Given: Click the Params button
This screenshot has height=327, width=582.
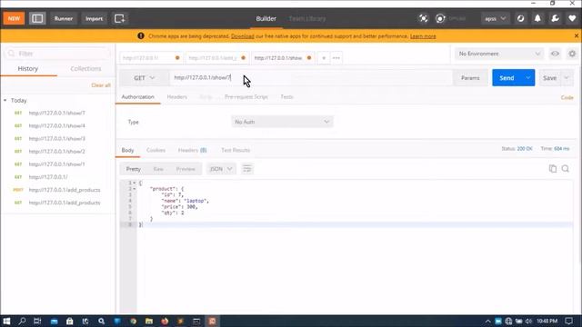Looking at the screenshot, I should tap(470, 78).
